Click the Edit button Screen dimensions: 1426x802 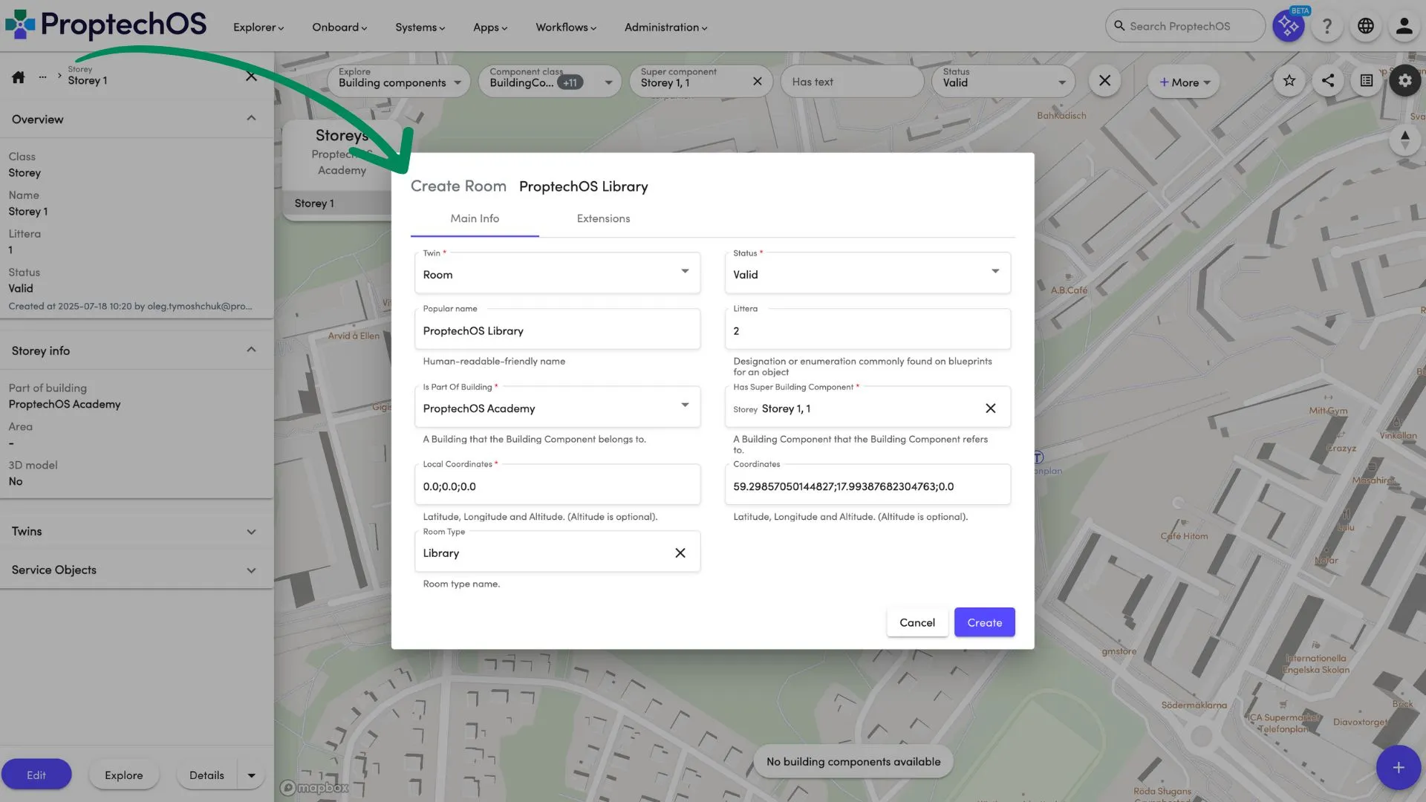point(36,775)
